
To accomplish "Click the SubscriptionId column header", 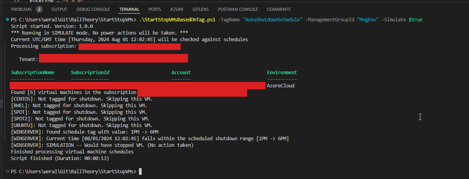I will [x=90, y=73].
